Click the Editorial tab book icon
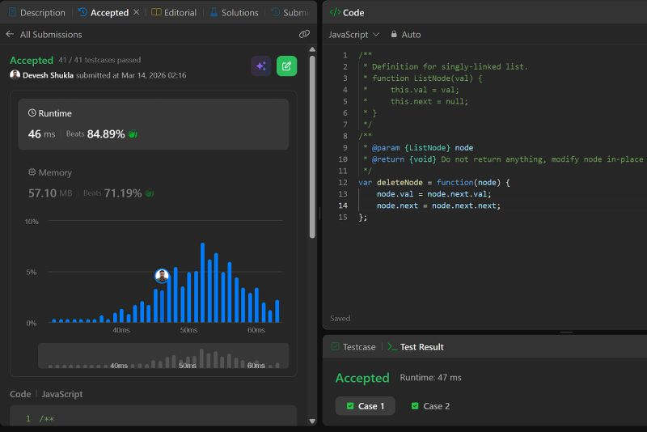Screen dimensions: 647x432 coord(156,12)
